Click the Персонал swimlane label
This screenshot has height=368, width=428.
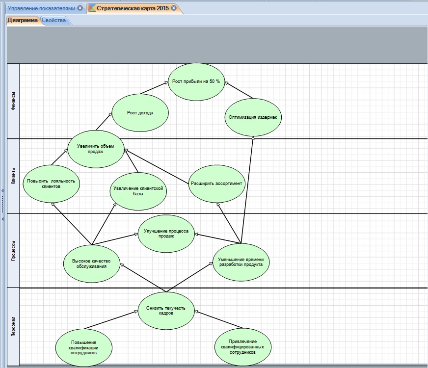[13, 326]
